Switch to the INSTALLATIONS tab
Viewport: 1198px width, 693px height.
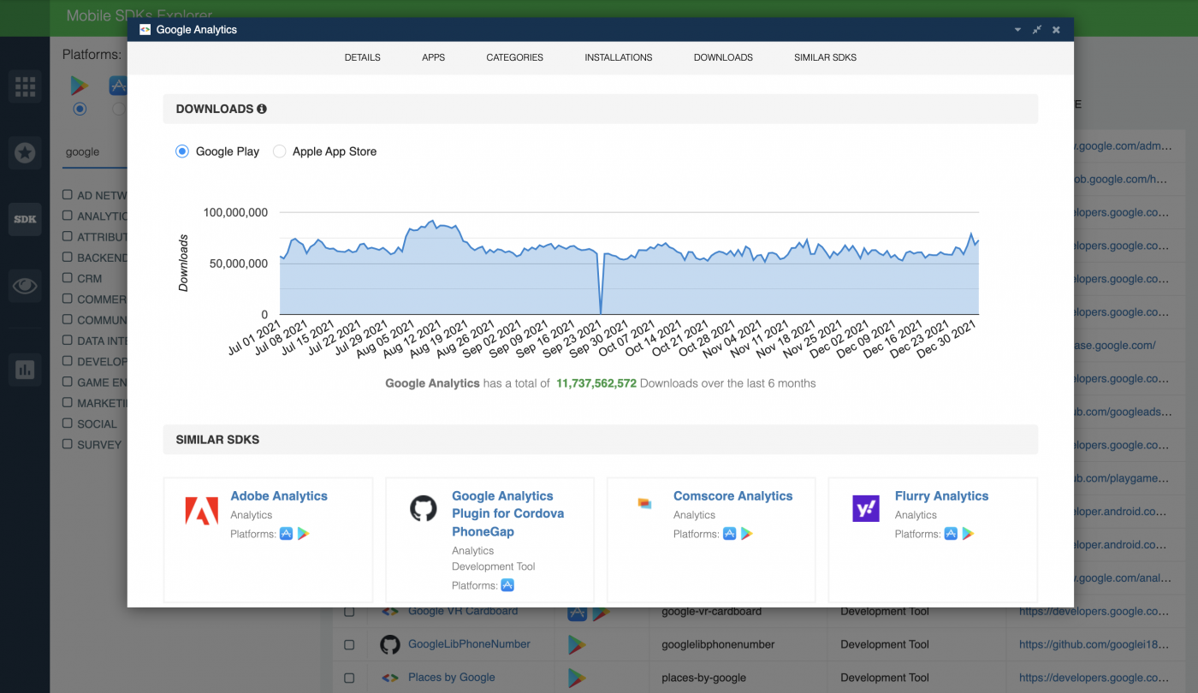[619, 57]
